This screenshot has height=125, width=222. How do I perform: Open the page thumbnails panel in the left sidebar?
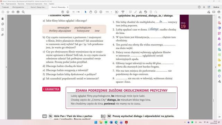2,24
